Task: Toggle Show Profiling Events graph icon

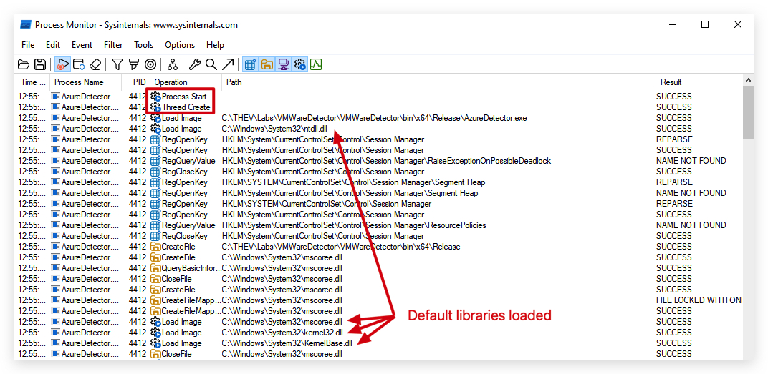Action: pos(316,64)
